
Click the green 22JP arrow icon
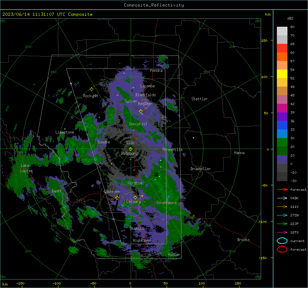282,224
